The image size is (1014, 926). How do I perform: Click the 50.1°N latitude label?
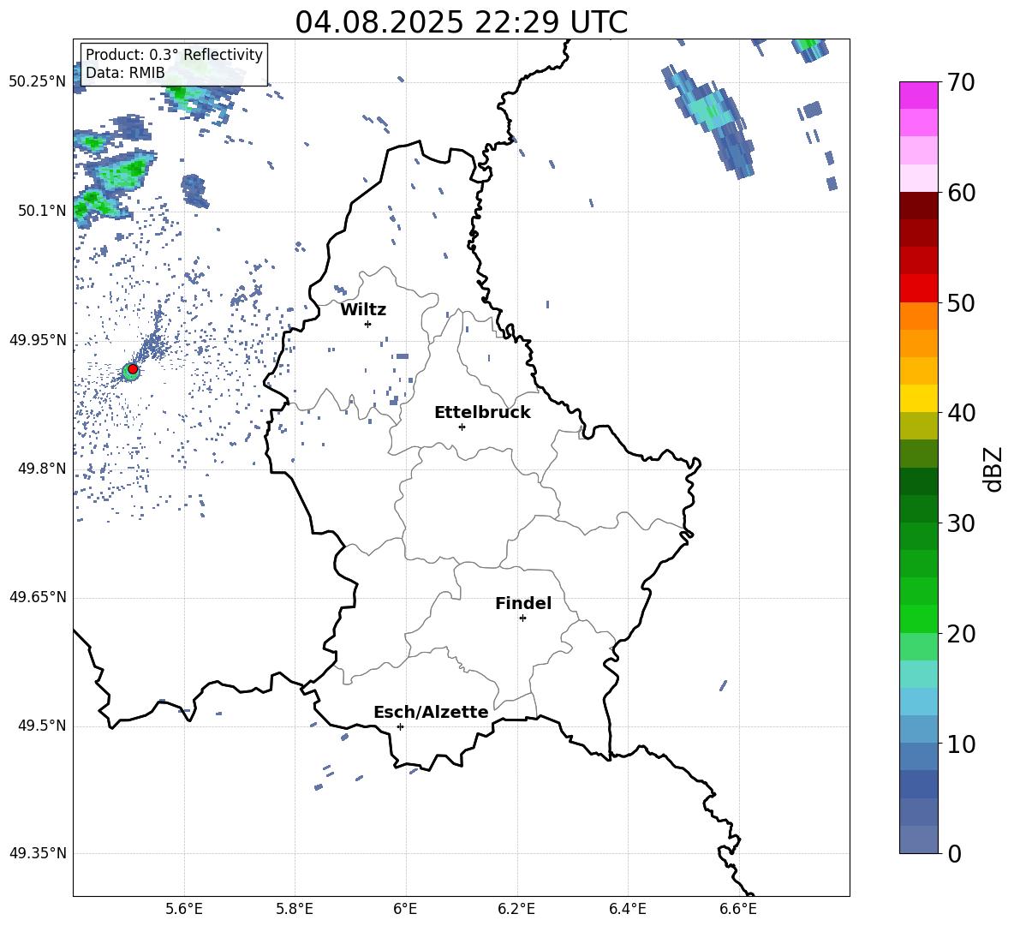pos(42,211)
